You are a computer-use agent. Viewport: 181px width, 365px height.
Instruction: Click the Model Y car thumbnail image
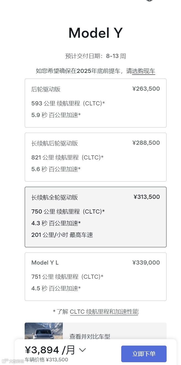[44, 331]
